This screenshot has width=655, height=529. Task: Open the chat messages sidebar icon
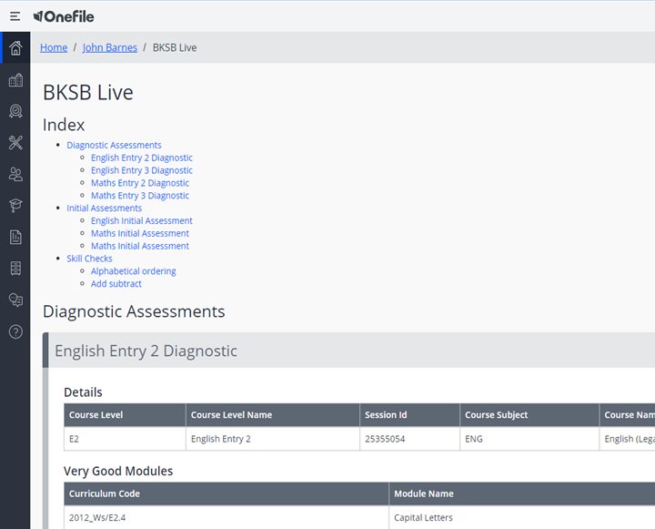[15, 300]
